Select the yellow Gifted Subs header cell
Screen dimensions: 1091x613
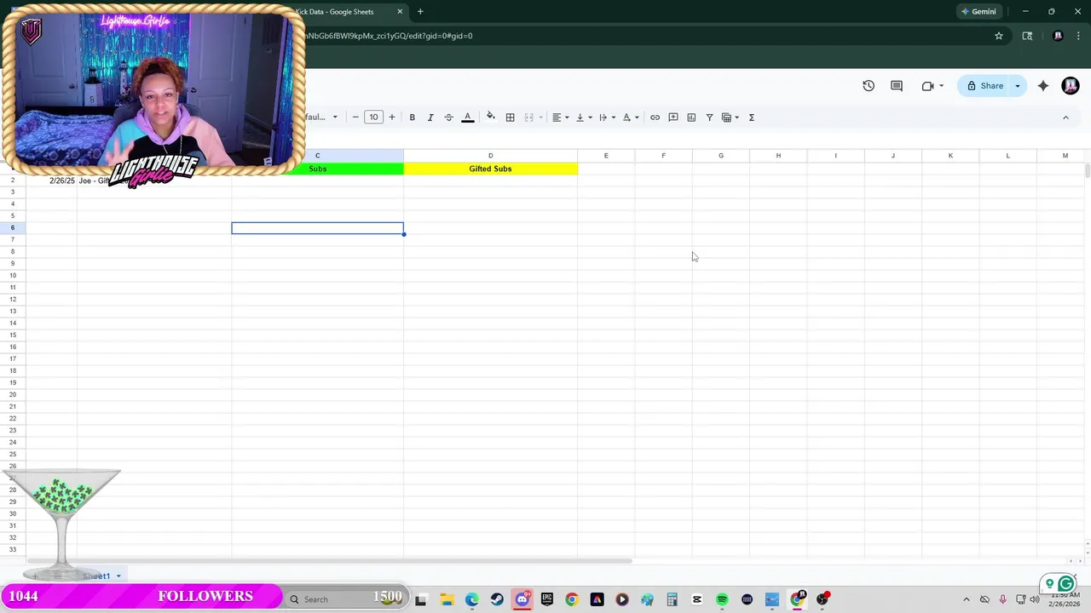tap(490, 169)
